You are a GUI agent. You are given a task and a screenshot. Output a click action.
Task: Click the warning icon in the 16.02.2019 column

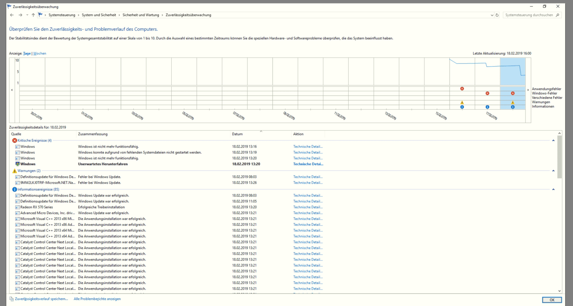[462, 102]
